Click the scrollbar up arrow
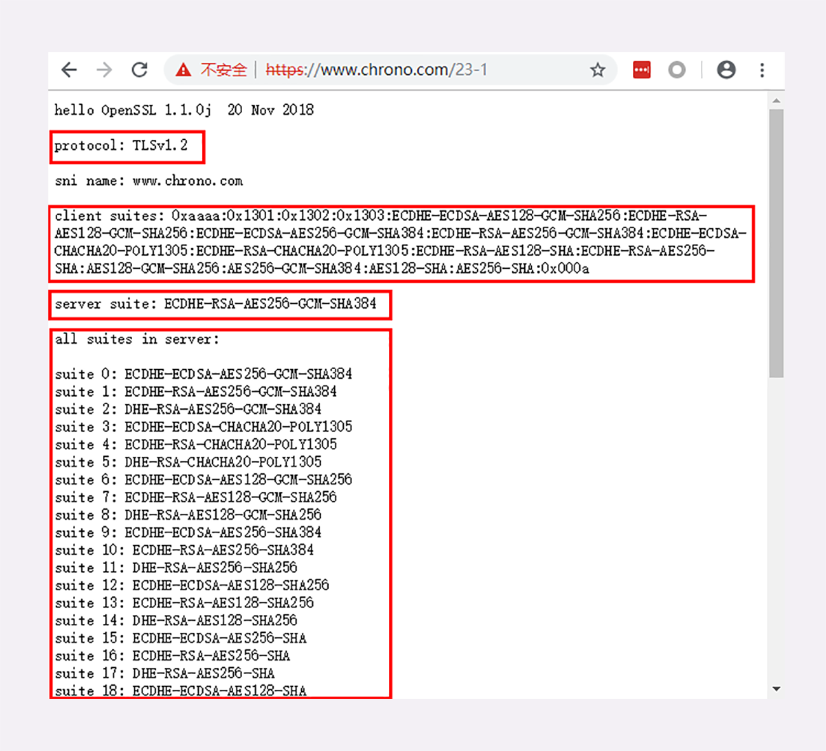The image size is (826, 751). pyautogui.click(x=776, y=100)
